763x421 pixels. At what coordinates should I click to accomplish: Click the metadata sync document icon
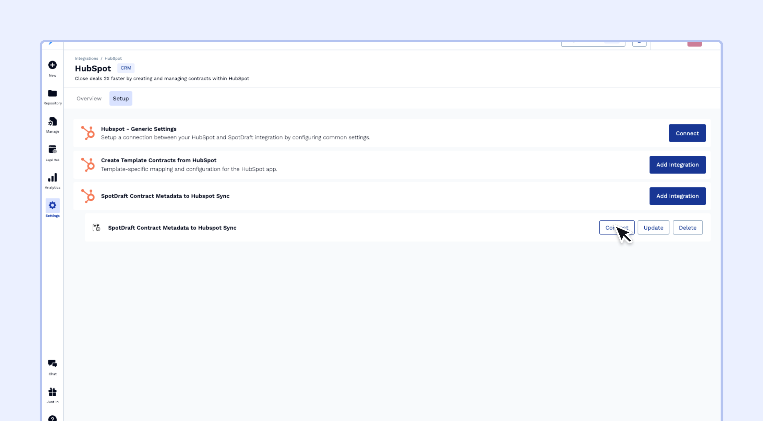point(96,228)
